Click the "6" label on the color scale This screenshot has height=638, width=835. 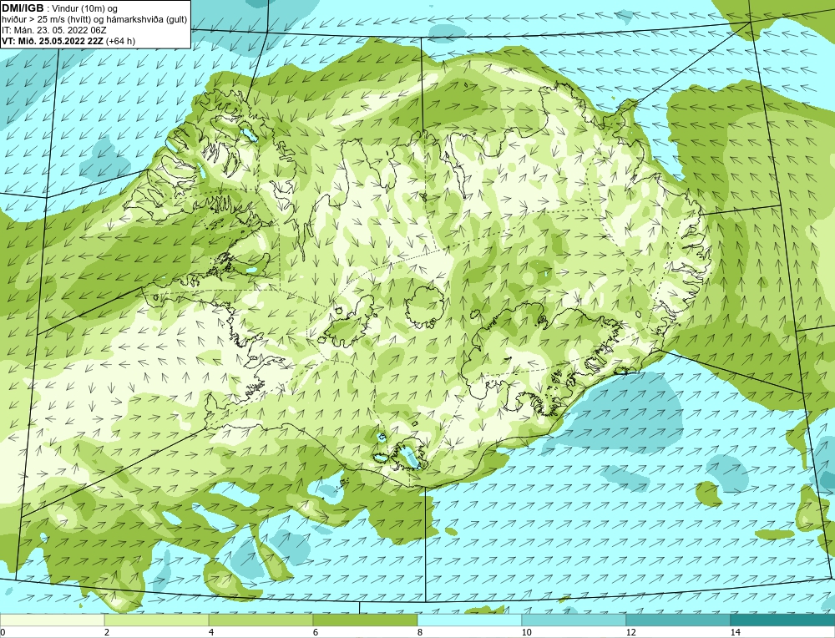tap(316, 632)
